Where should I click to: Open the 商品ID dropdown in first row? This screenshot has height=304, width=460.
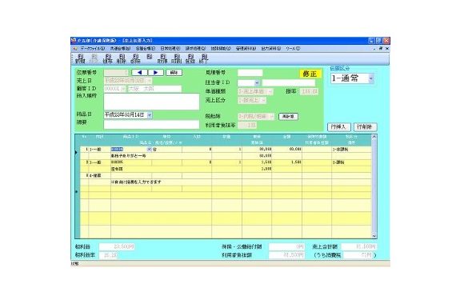pos(149,150)
